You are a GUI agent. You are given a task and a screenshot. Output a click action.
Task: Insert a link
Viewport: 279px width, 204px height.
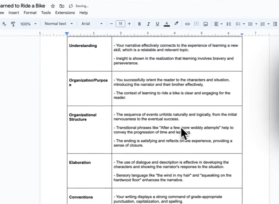tap(187, 24)
